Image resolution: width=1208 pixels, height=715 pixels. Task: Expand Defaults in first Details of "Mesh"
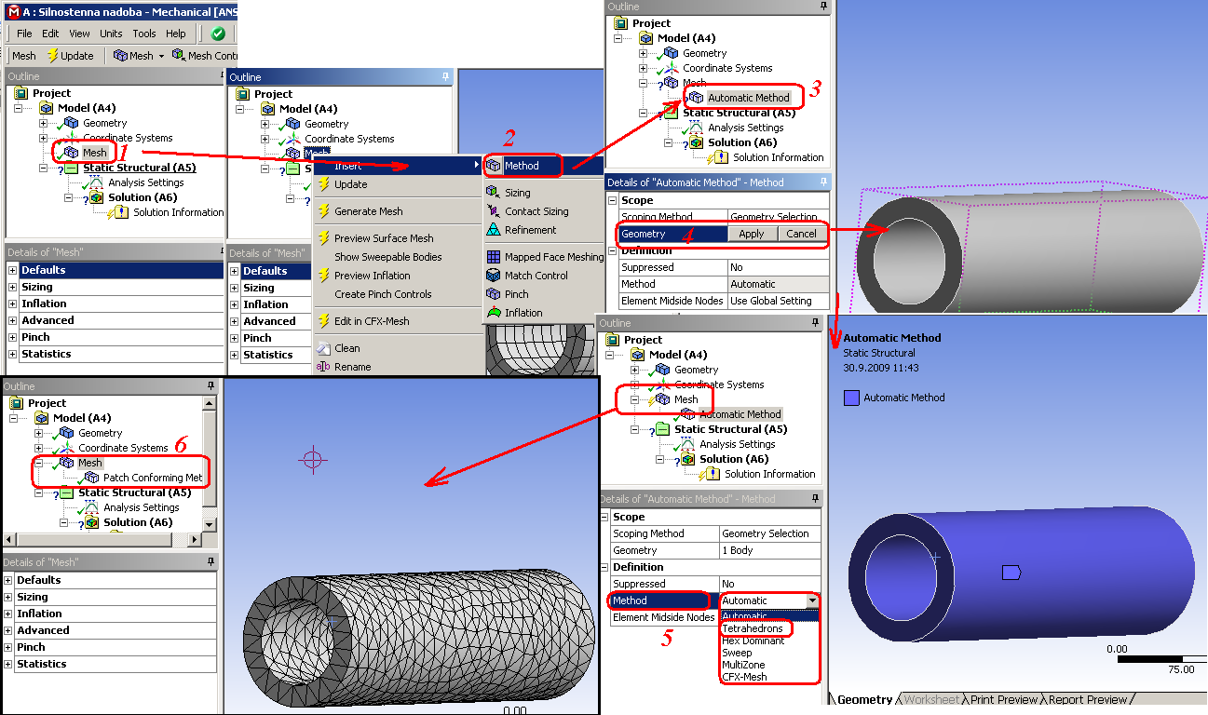(x=12, y=270)
